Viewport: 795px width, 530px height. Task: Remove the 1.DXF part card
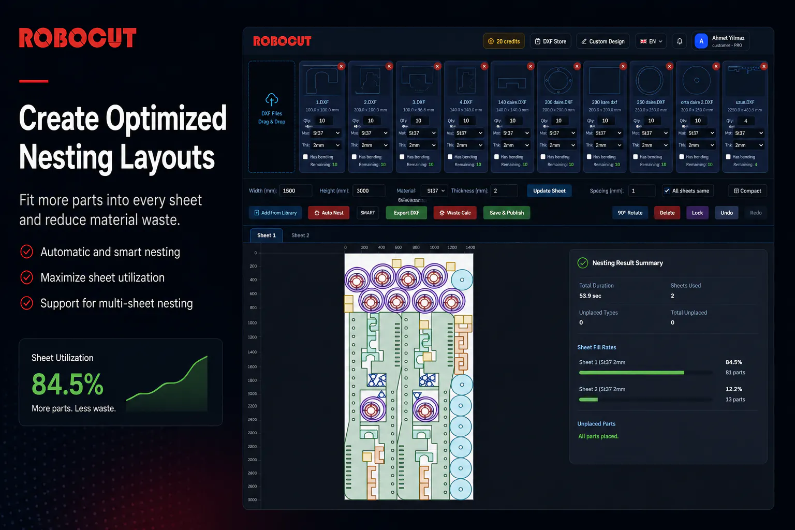click(341, 66)
